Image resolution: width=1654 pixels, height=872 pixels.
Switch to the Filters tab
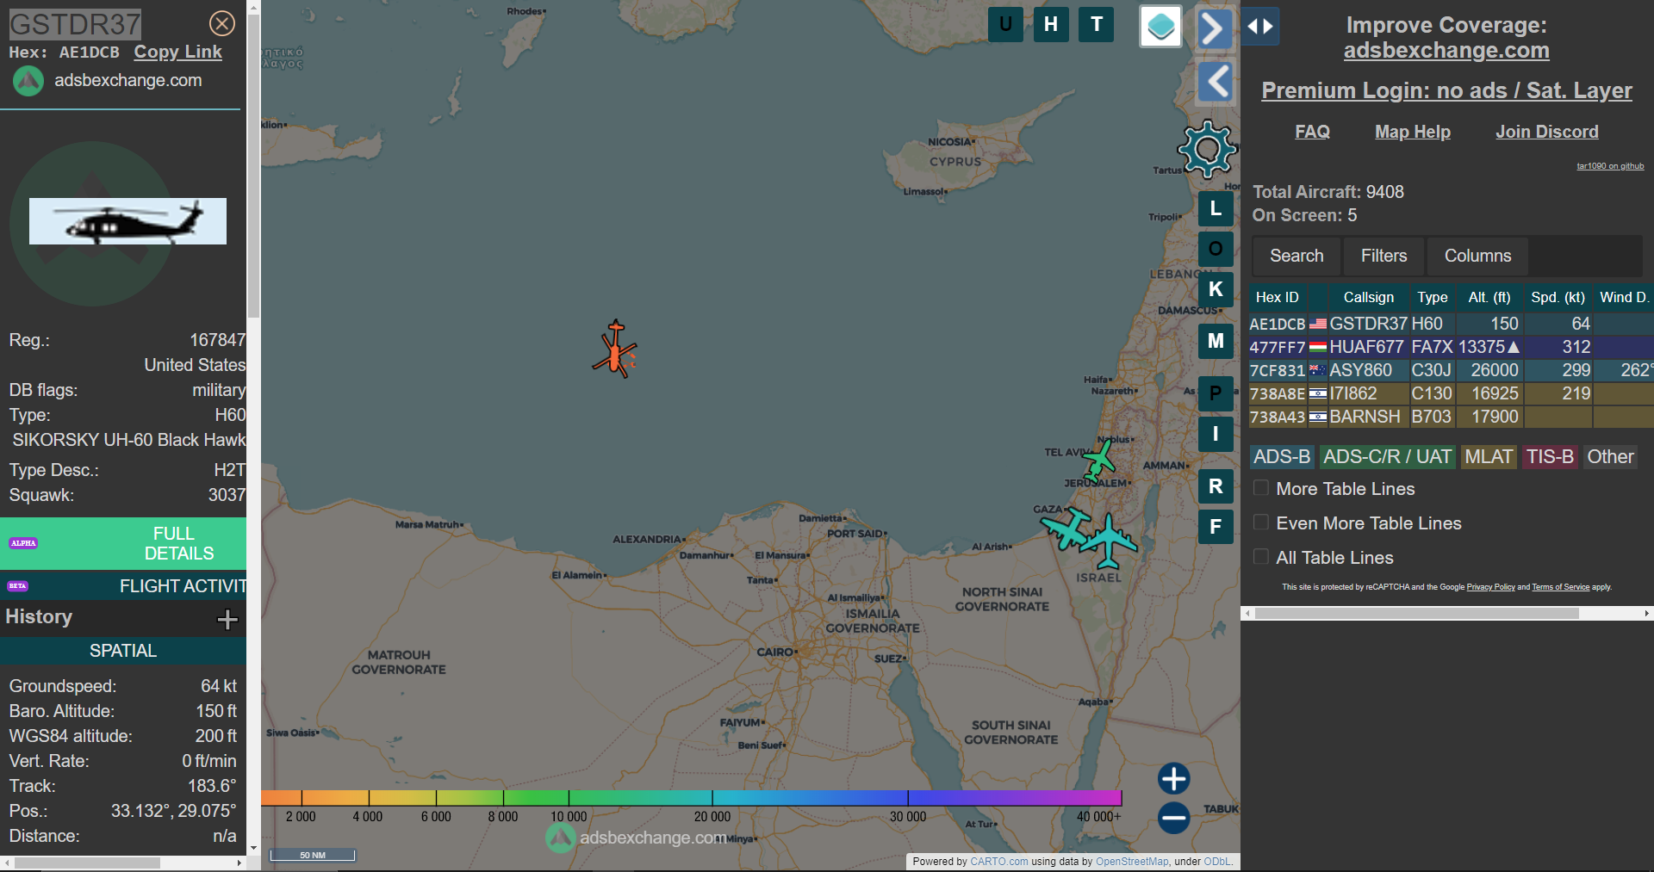1384,256
